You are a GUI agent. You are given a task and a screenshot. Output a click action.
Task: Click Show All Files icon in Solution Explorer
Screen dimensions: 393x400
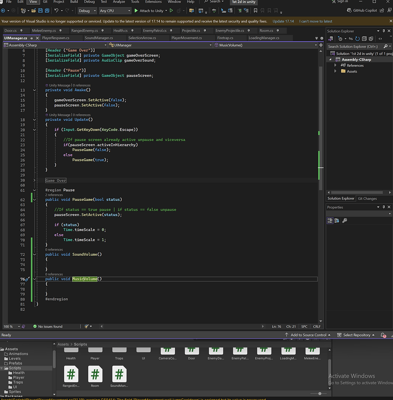coord(371,39)
